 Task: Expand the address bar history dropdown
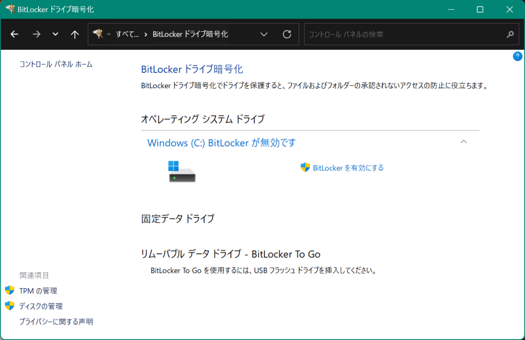264,34
